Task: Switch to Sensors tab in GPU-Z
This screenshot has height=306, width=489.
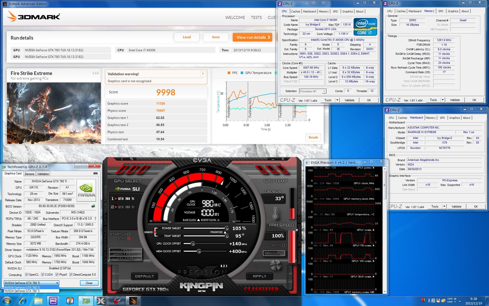Action: [x=29, y=174]
